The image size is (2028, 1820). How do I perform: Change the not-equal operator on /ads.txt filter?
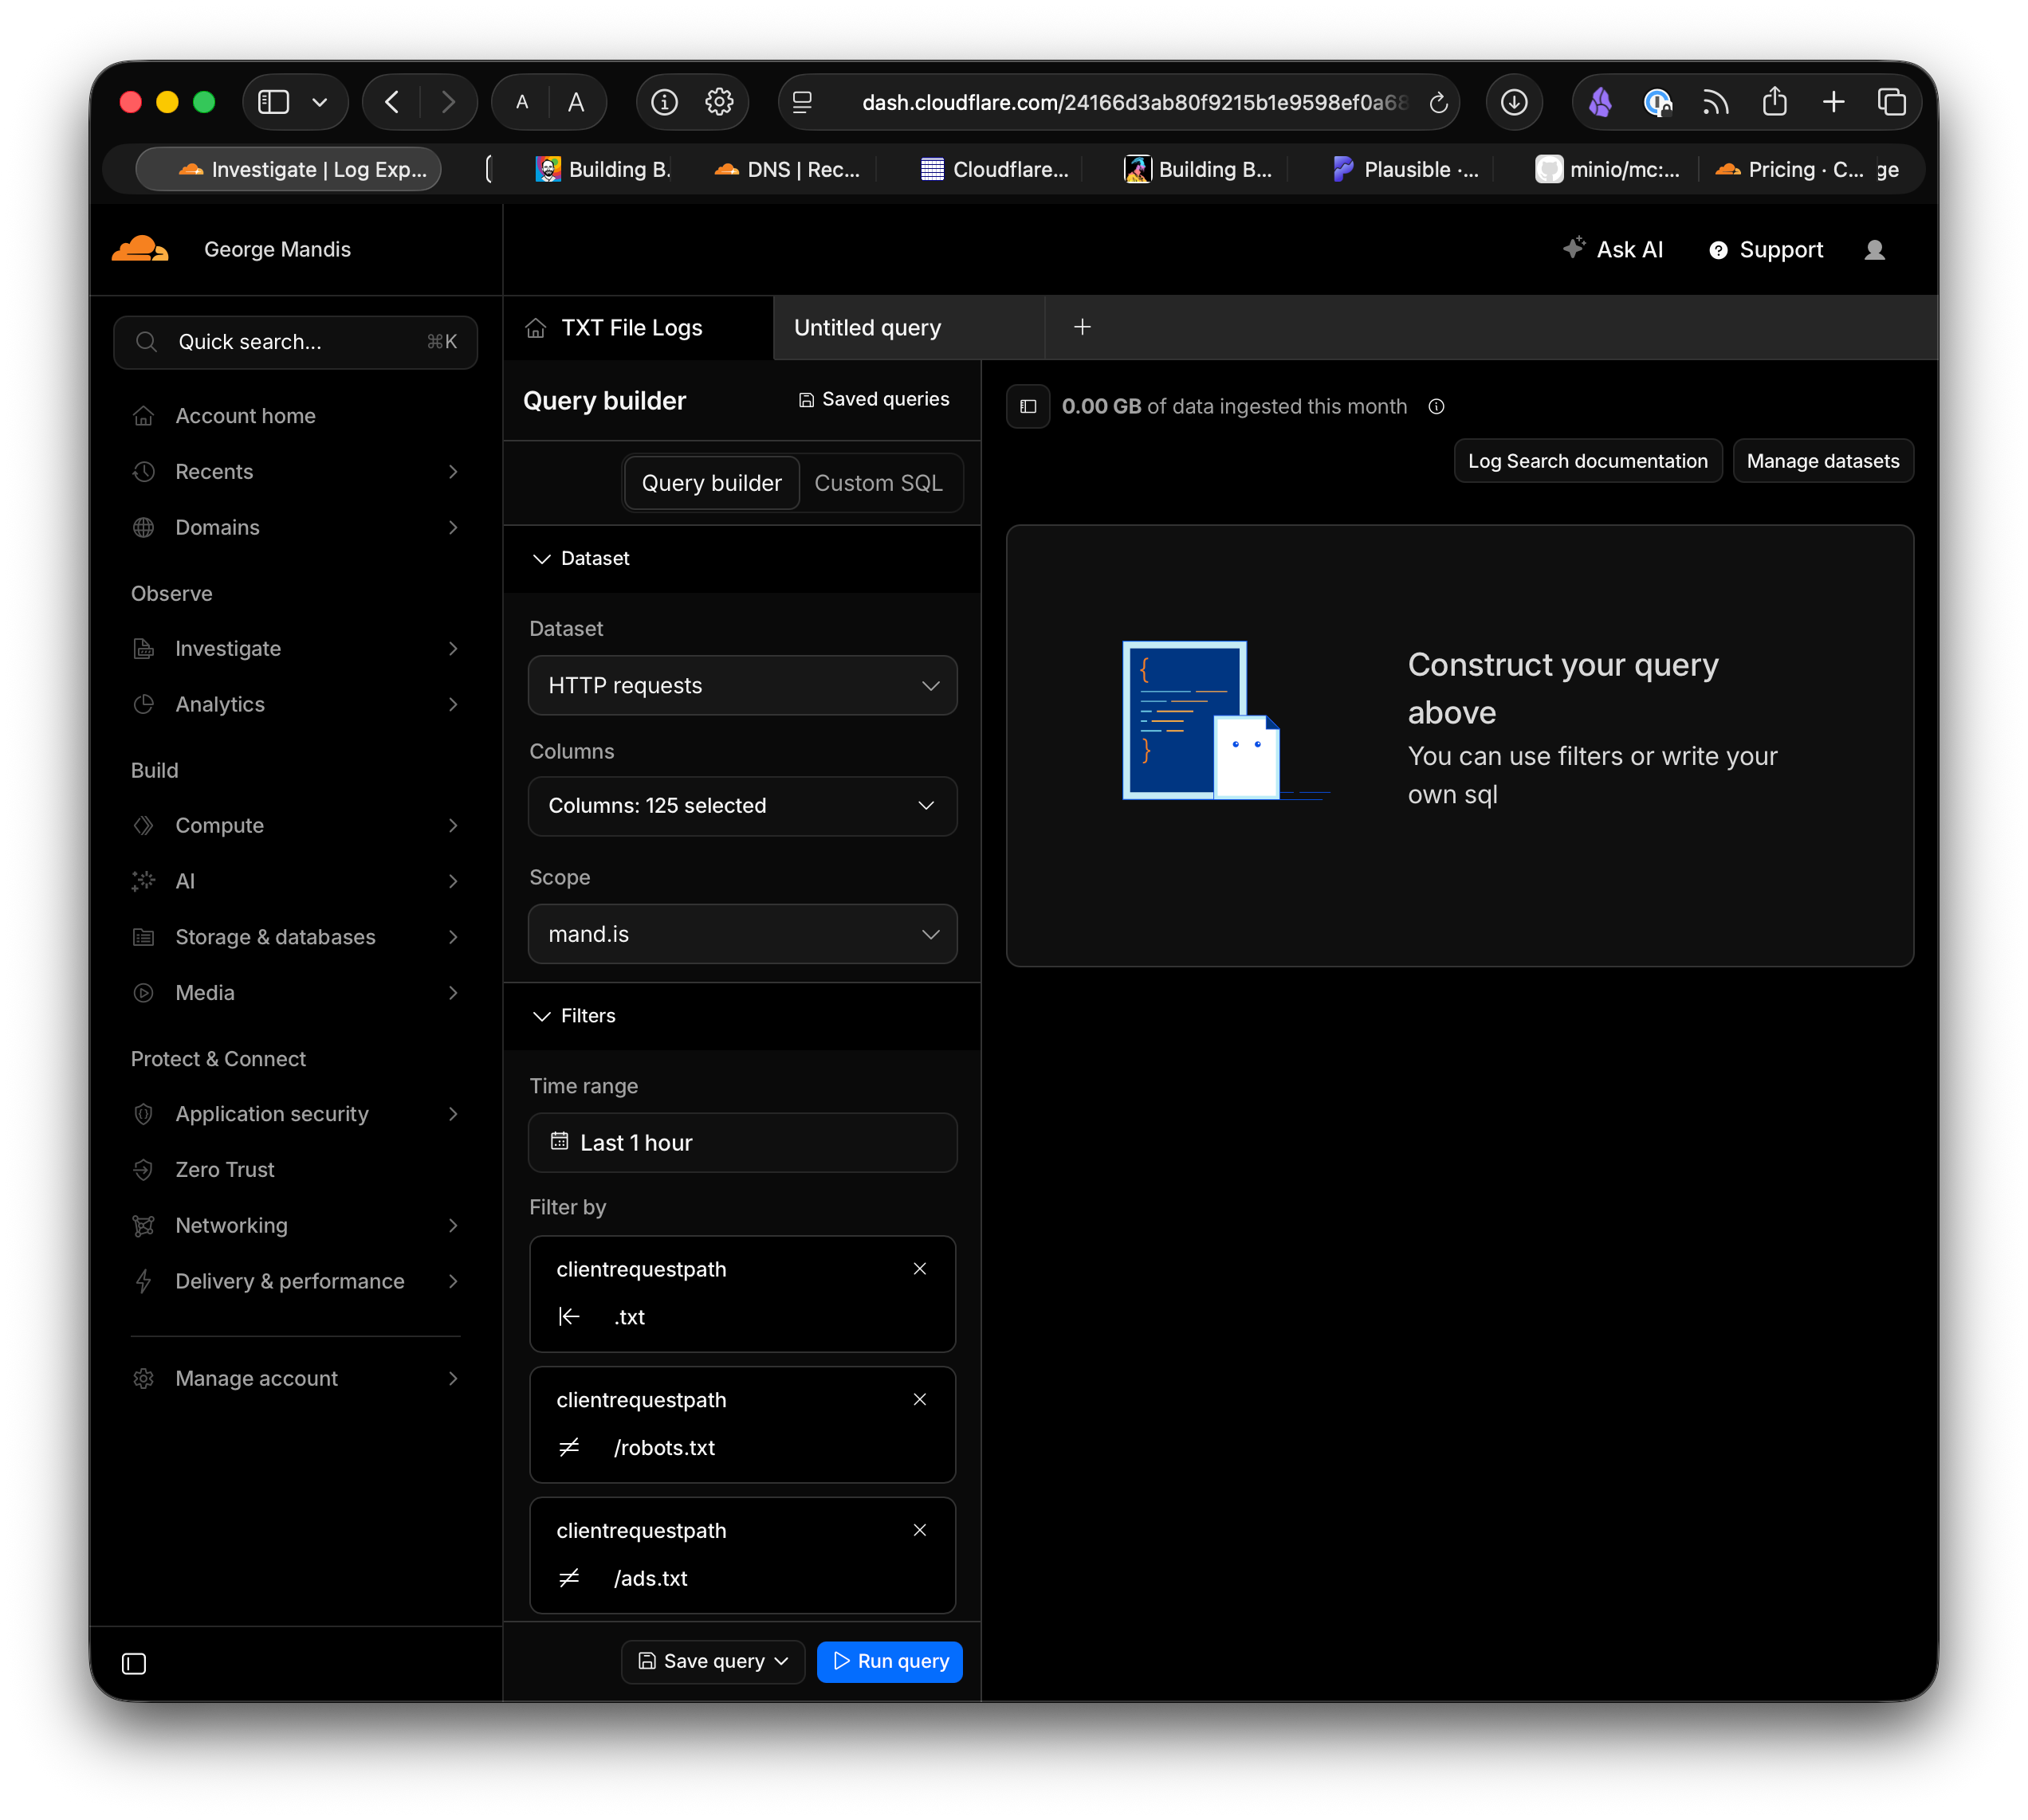569,1578
